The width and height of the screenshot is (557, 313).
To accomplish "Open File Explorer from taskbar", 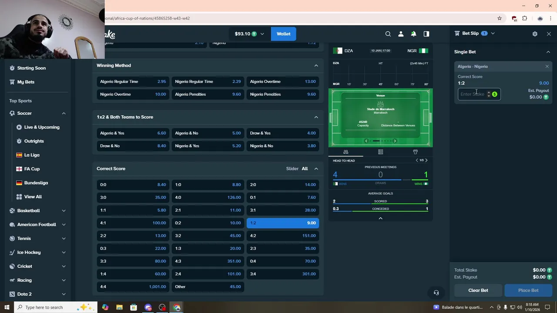I will pyautogui.click(x=119, y=307).
